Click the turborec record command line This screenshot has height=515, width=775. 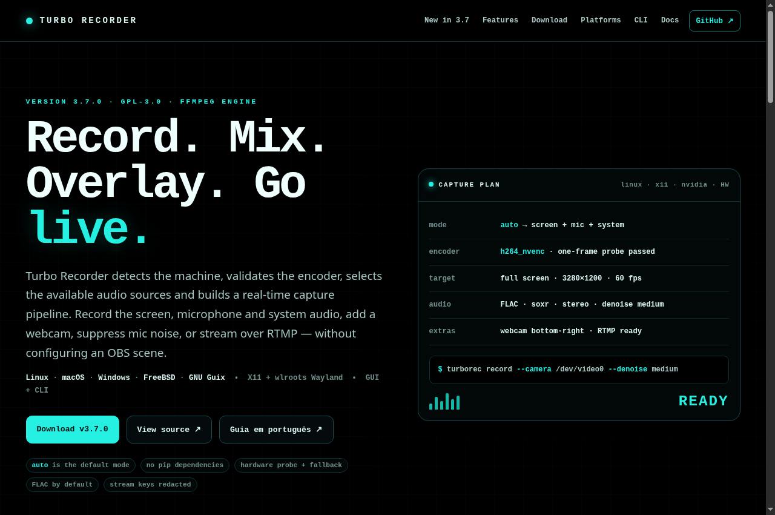coord(579,370)
